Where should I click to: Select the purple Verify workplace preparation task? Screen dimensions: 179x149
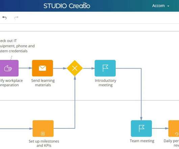[x=9, y=68]
